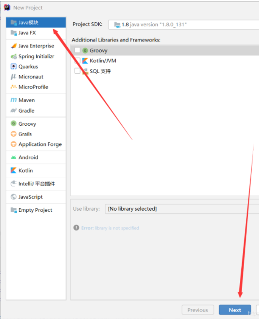The height and width of the screenshot is (319, 259).
Task: Click the Application Forge icon
Action: pyautogui.click(x=14, y=144)
